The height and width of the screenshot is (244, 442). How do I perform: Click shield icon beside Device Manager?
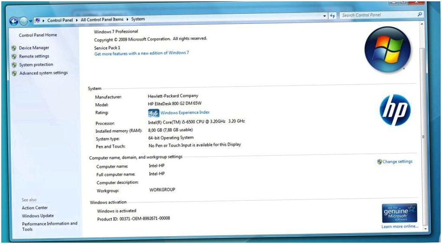tap(14, 48)
